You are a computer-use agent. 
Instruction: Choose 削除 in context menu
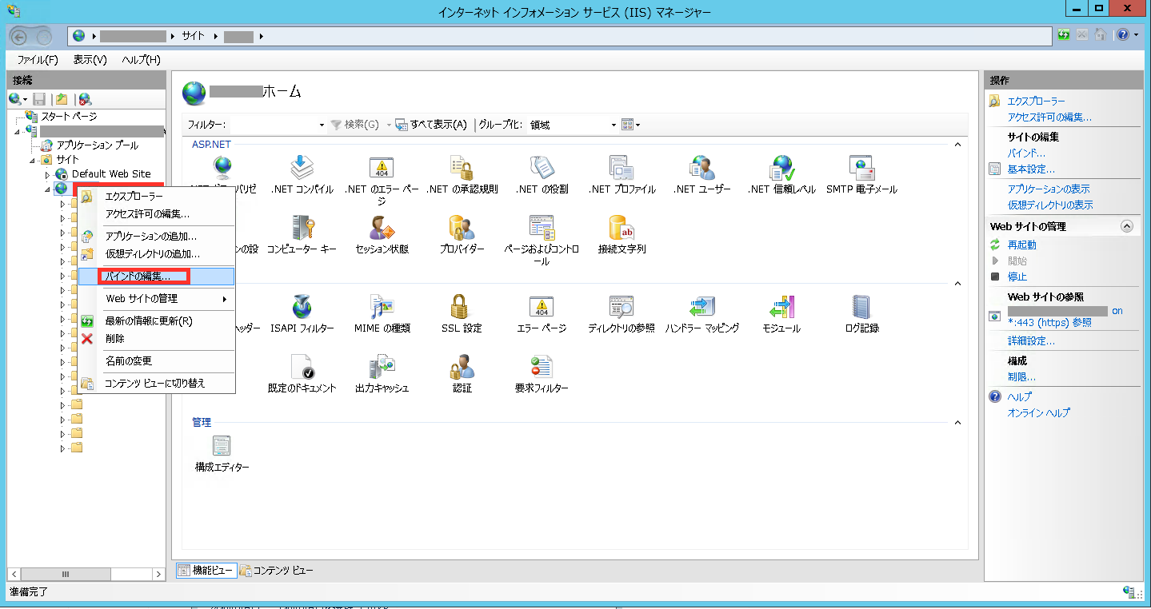157,339
